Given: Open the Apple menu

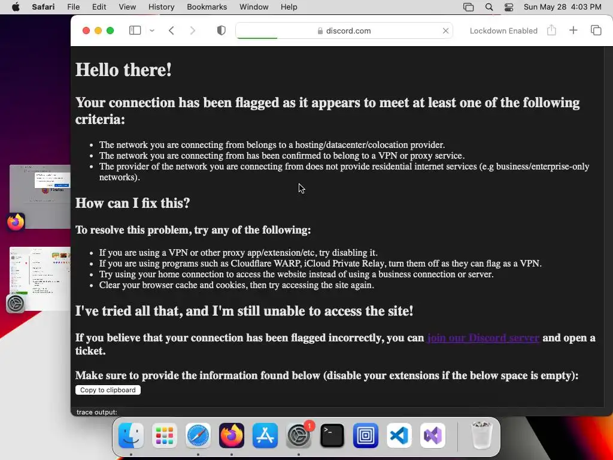Looking at the screenshot, I should pyautogui.click(x=16, y=7).
